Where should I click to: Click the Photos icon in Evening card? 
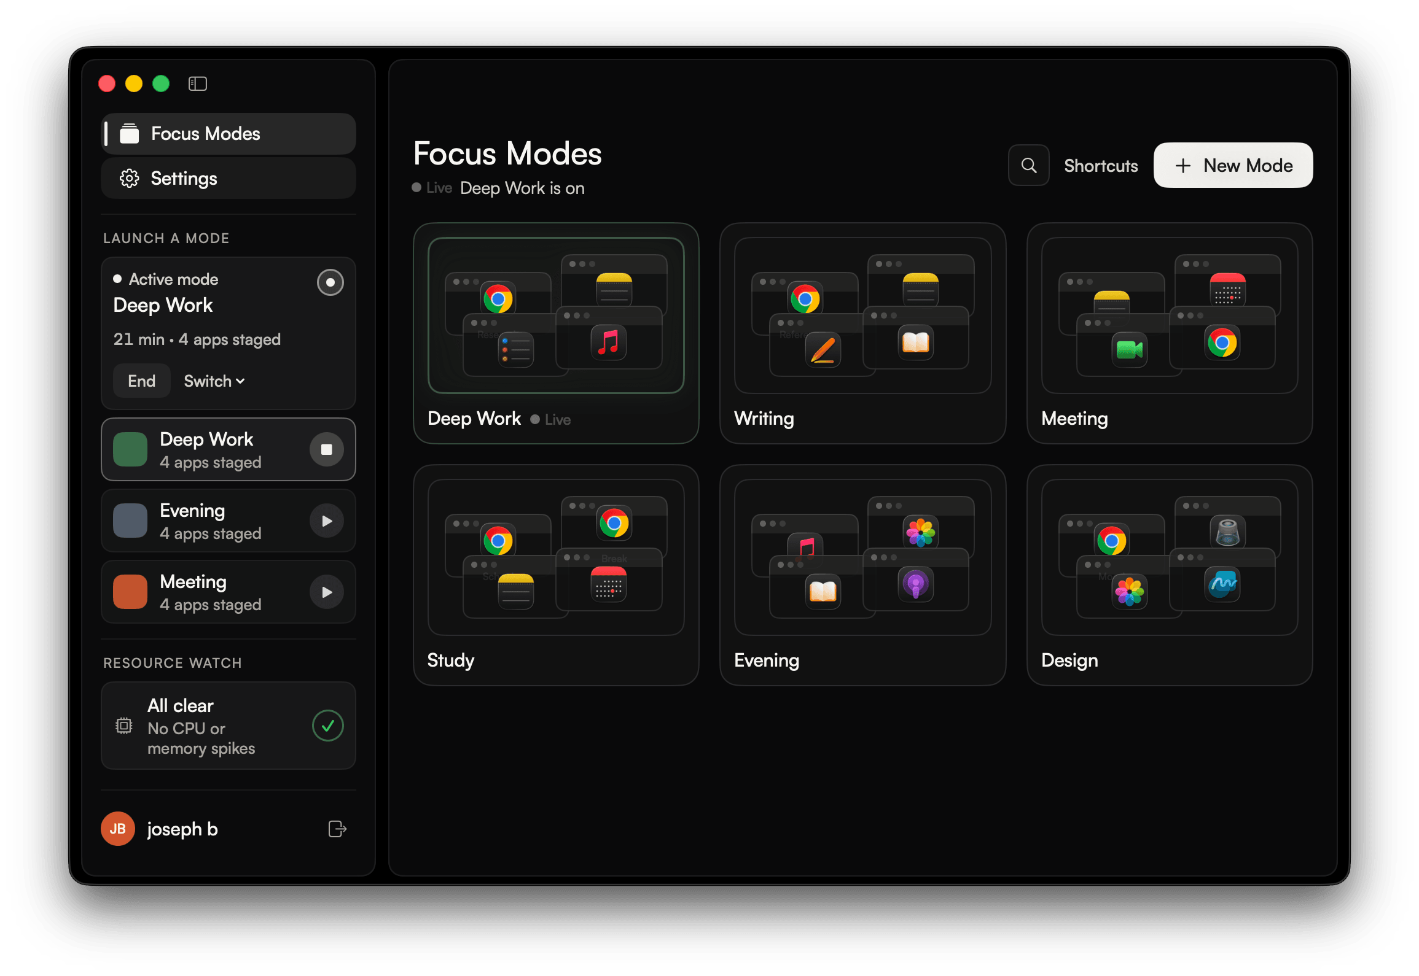tap(921, 532)
